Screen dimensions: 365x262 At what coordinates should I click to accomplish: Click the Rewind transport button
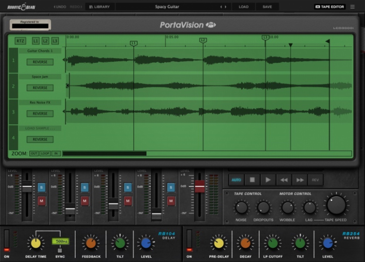coord(284,180)
